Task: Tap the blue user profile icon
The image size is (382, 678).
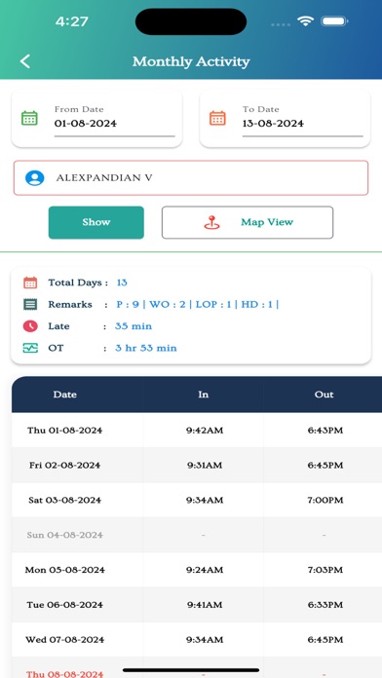Action: 35,177
